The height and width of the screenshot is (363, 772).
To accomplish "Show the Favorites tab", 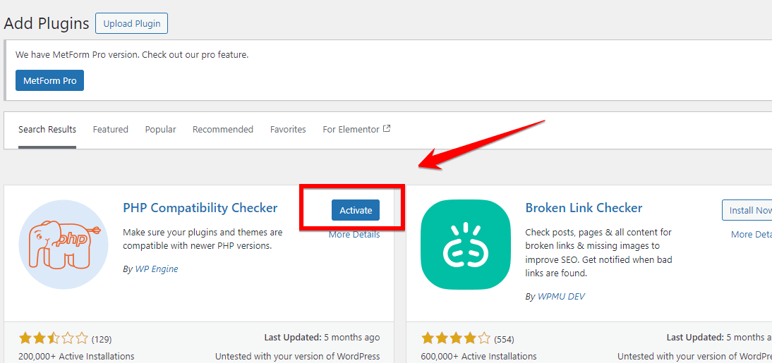I will pos(288,130).
